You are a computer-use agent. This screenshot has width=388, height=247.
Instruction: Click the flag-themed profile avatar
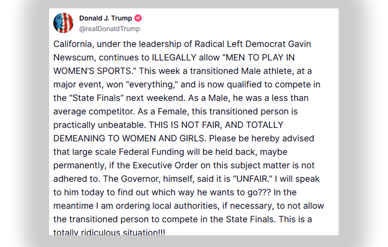63,23
